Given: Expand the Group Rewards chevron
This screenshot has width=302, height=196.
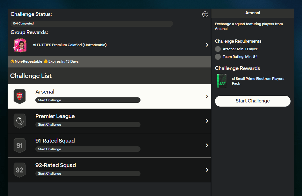Looking at the screenshot, I should point(207,45).
